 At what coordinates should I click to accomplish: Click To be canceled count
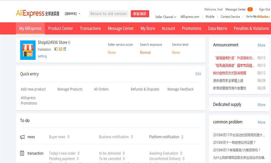tap(124, 159)
